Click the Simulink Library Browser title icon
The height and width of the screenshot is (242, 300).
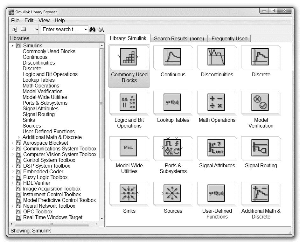tap(11, 12)
